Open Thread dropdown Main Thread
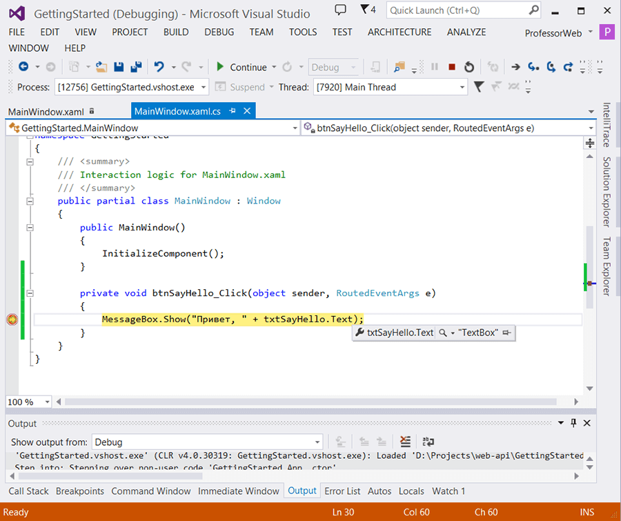This screenshot has height=521, width=621. pyautogui.click(x=390, y=87)
